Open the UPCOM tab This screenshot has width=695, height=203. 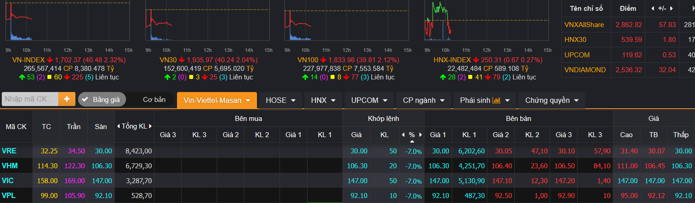(x=370, y=100)
